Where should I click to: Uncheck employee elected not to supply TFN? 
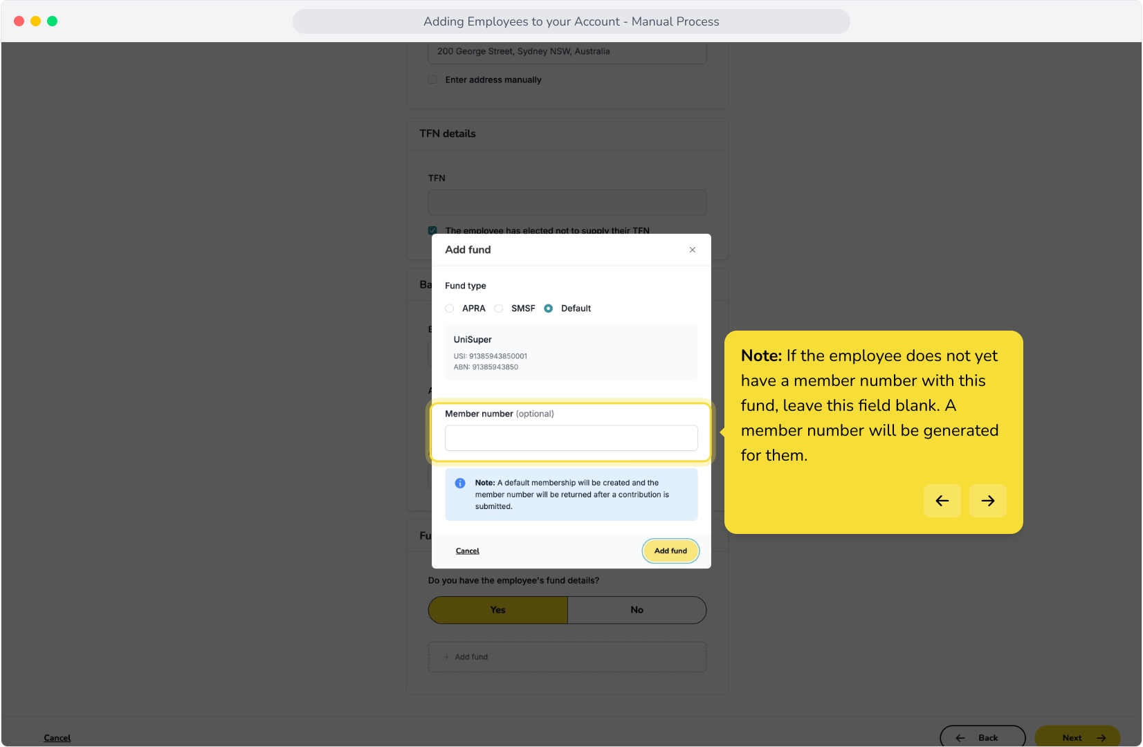[x=432, y=230]
